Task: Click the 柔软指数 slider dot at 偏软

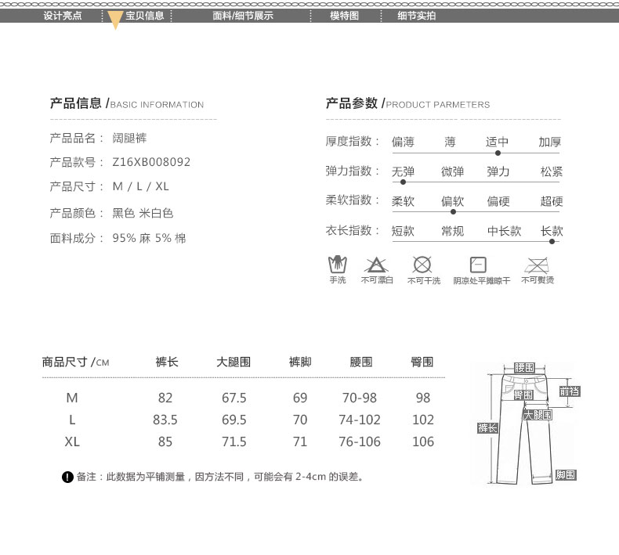Action: (453, 212)
